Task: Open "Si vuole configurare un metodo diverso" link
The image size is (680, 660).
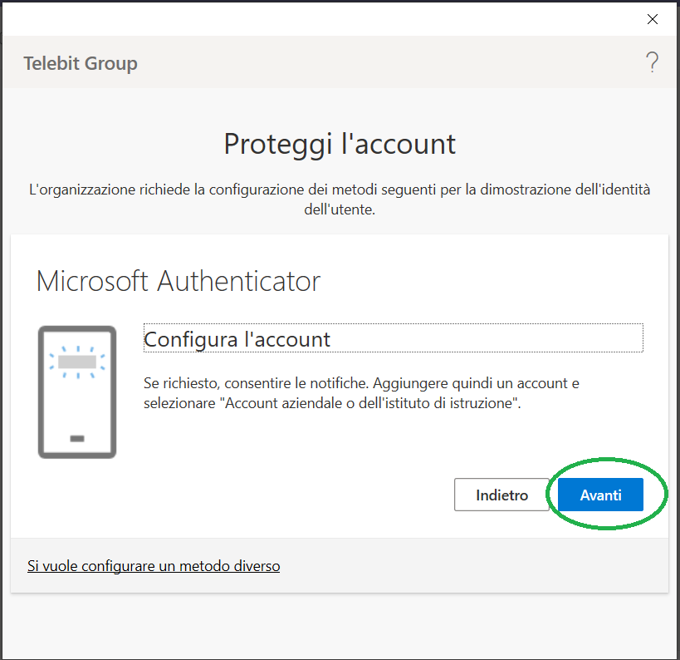Action: point(154,566)
